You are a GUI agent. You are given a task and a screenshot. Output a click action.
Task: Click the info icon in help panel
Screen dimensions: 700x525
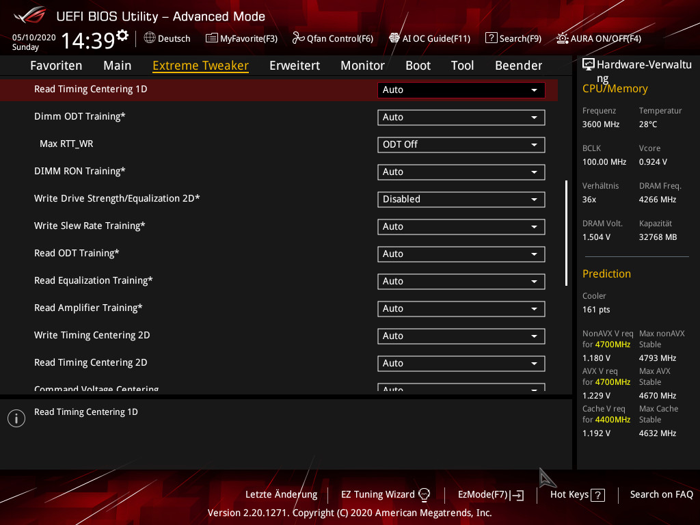(16, 418)
